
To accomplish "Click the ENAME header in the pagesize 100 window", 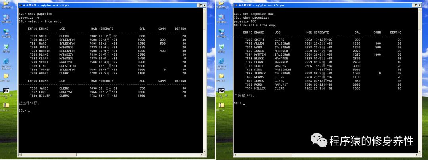I will [x=259, y=32].
